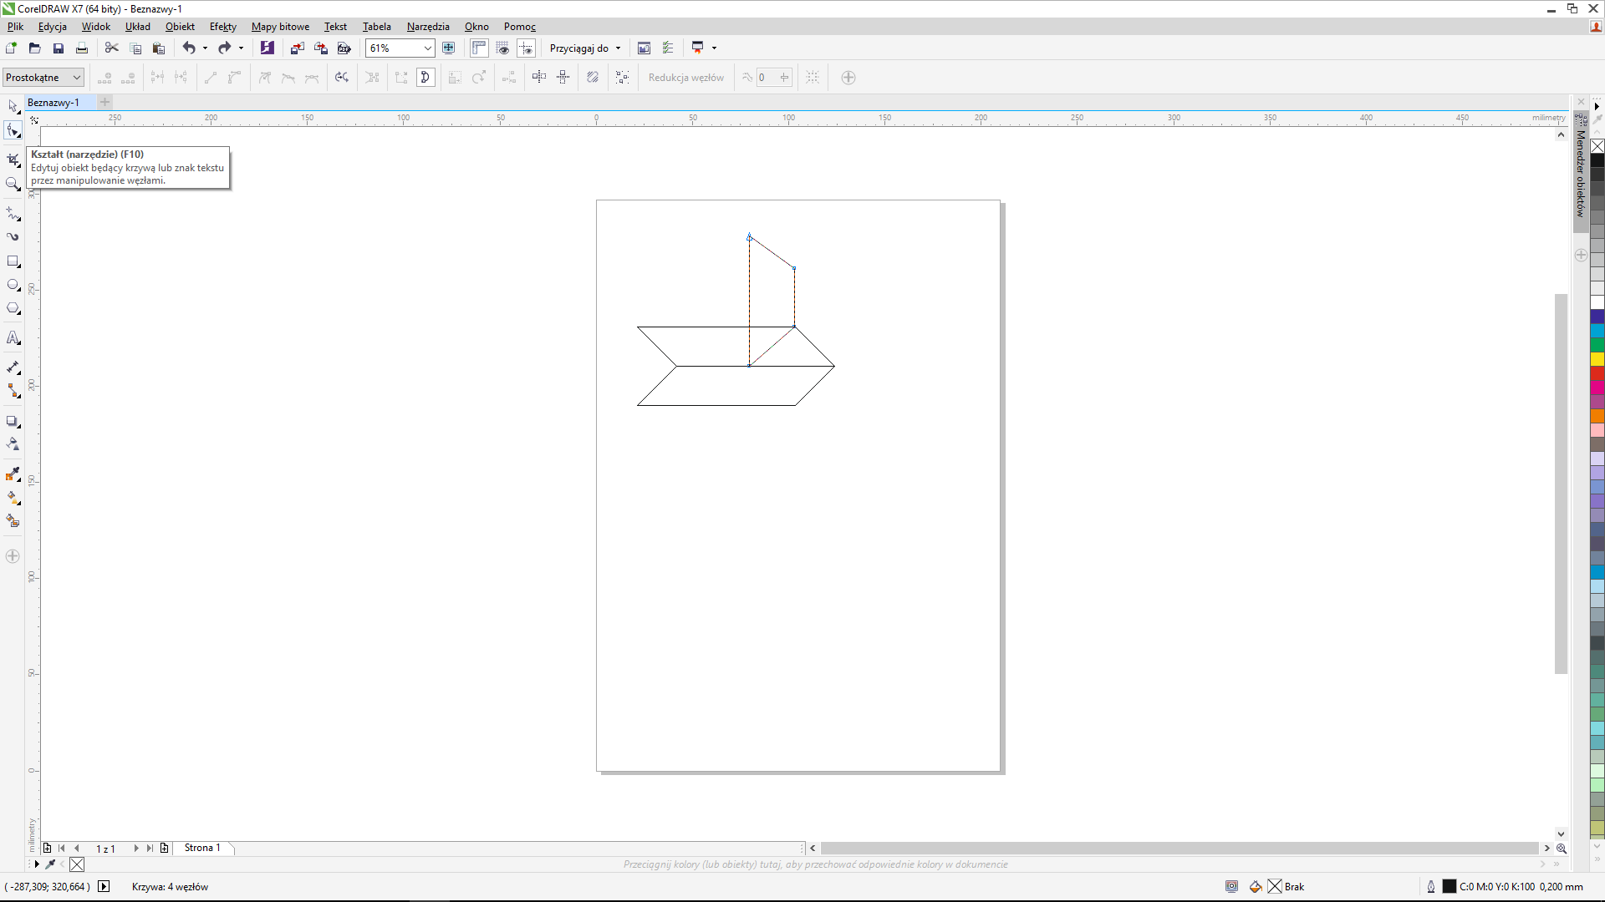Pick the yellow swatch in color palette
The height and width of the screenshot is (902, 1605).
tap(1597, 359)
